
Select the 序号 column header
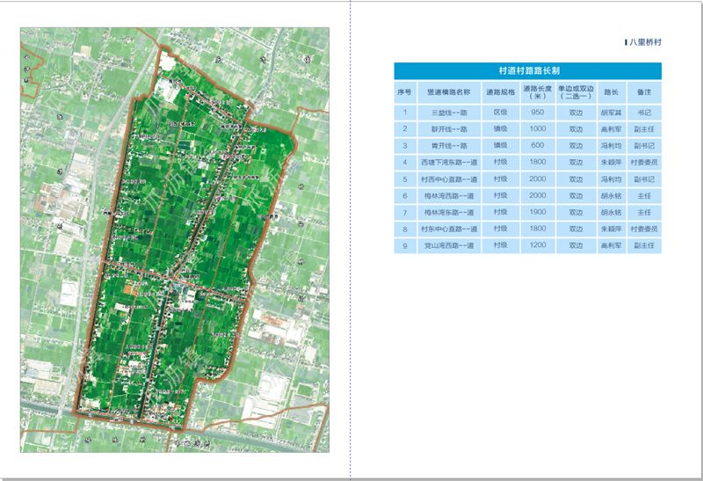(x=404, y=91)
